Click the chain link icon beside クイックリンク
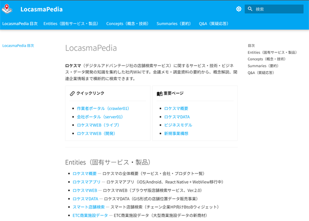Screen dimensions: 309x221 tap(72, 93)
